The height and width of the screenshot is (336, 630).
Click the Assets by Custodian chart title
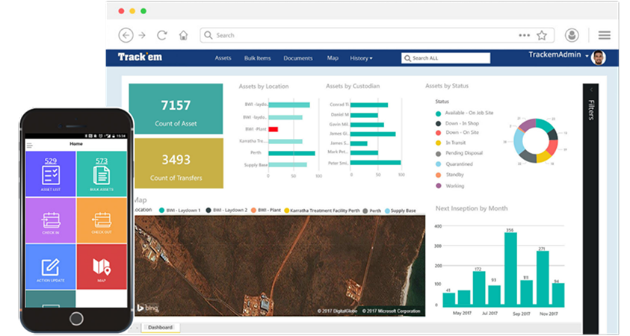[353, 86]
